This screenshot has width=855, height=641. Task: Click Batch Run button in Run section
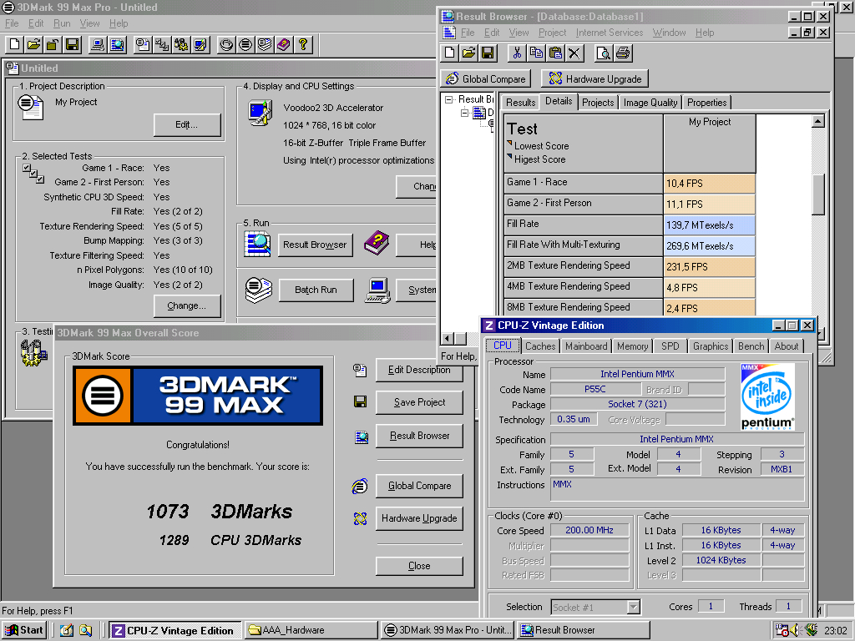(x=316, y=290)
